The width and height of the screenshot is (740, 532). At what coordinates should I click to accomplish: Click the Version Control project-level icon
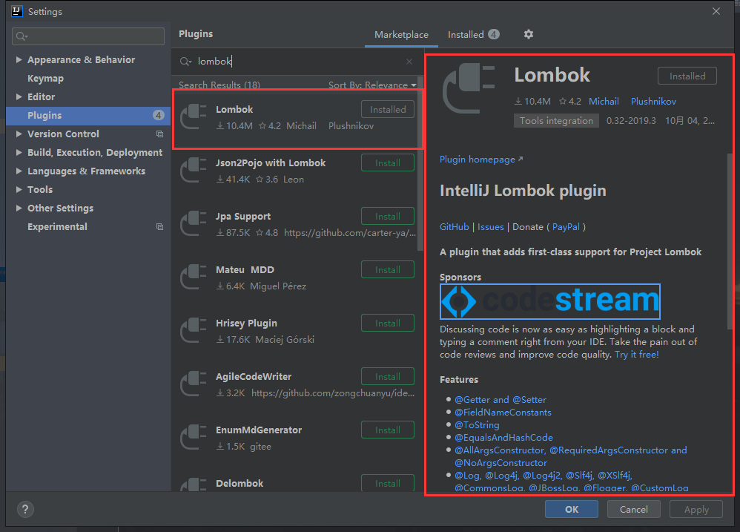click(x=160, y=134)
